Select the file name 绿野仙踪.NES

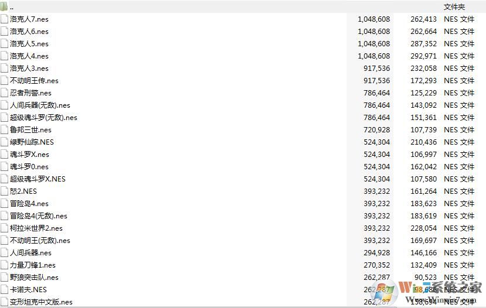(x=32, y=142)
